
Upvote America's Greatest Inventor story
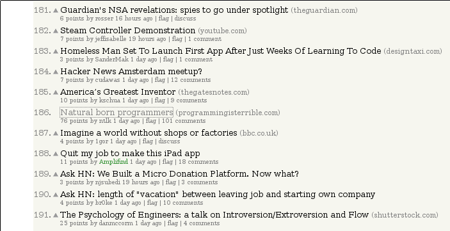pyautogui.click(x=56, y=92)
